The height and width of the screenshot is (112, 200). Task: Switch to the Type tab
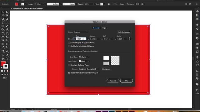point(104,28)
